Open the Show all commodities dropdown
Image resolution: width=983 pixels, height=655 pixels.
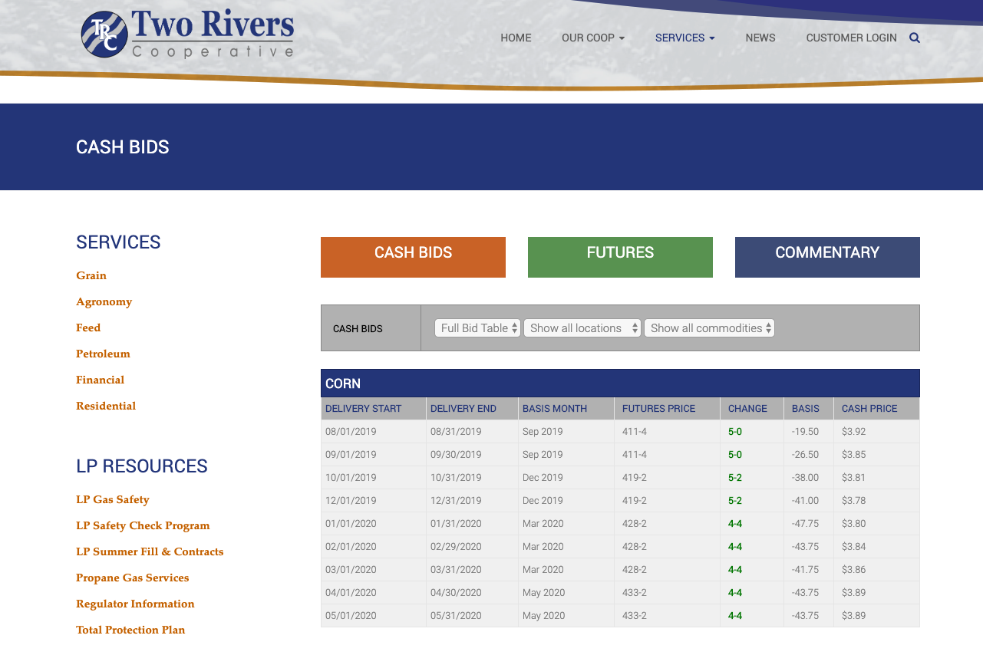tap(710, 328)
